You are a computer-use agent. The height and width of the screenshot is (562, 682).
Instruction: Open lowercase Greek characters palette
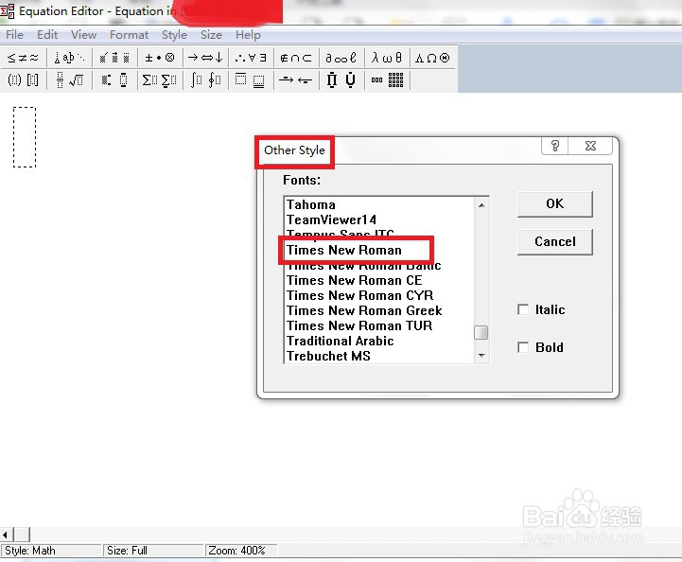click(x=387, y=58)
